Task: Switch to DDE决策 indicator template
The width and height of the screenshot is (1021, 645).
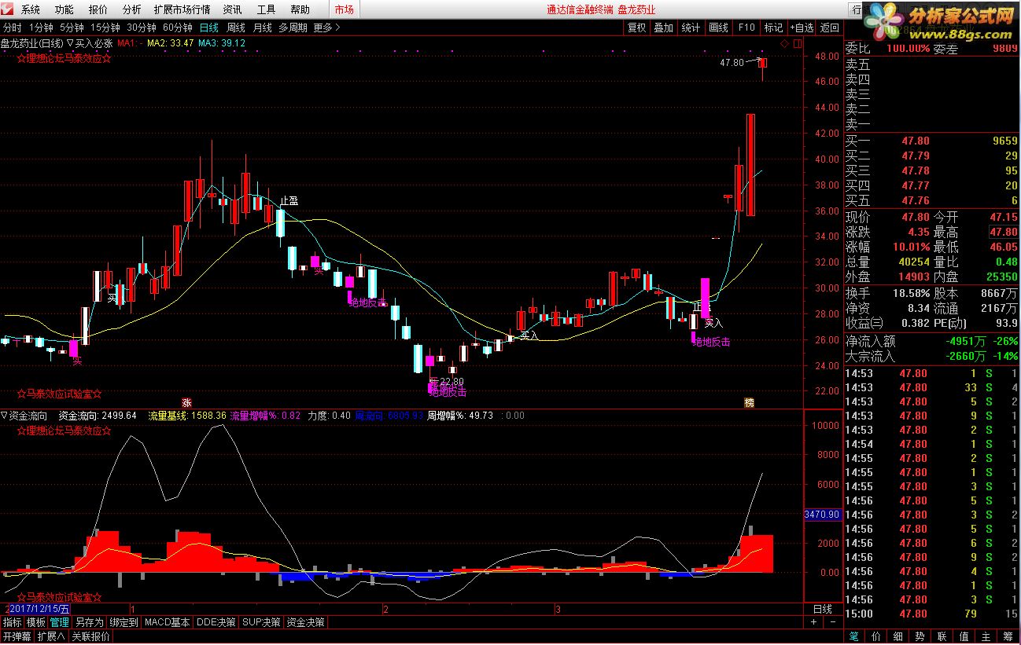Action: coord(216,621)
